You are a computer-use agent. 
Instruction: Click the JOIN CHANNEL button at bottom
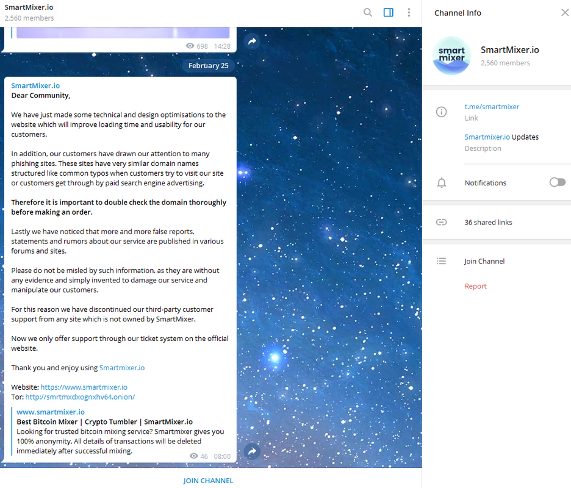click(x=208, y=481)
